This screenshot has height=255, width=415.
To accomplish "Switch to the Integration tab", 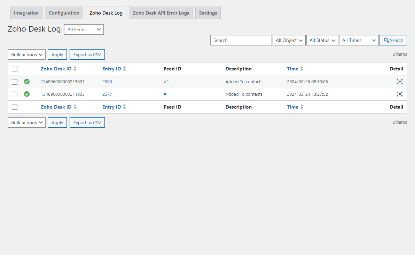I will tap(26, 13).
